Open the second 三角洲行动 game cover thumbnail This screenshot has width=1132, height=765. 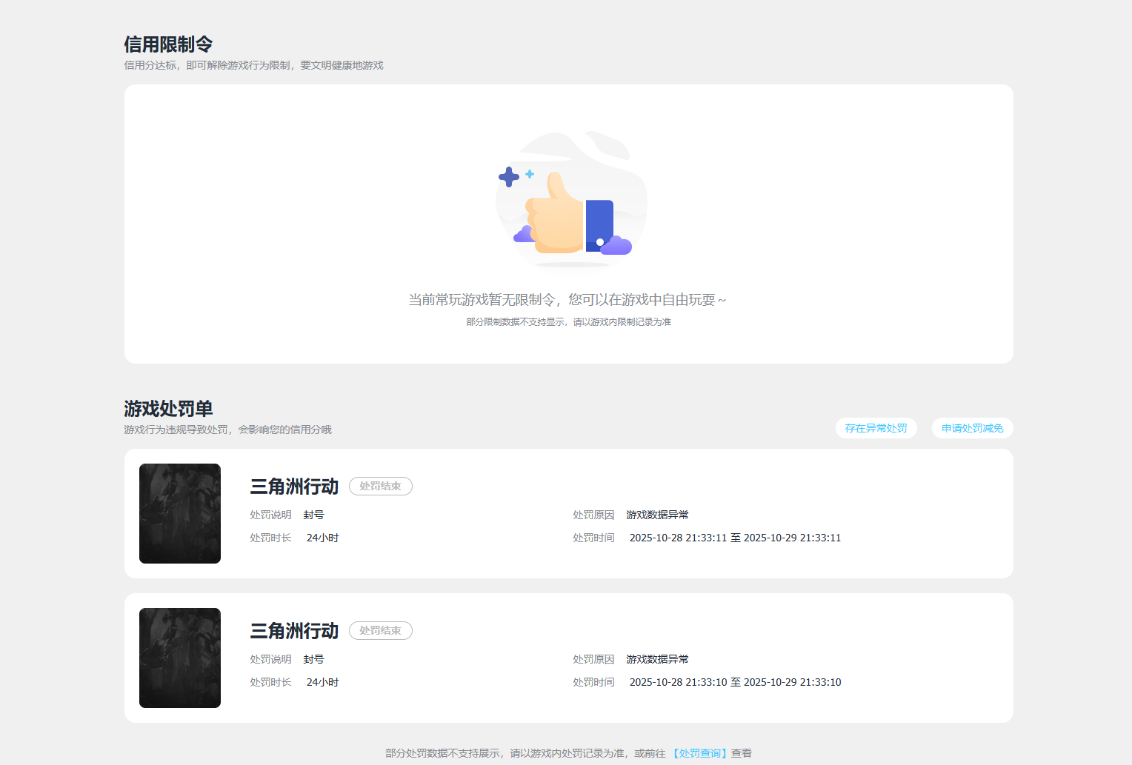point(180,658)
